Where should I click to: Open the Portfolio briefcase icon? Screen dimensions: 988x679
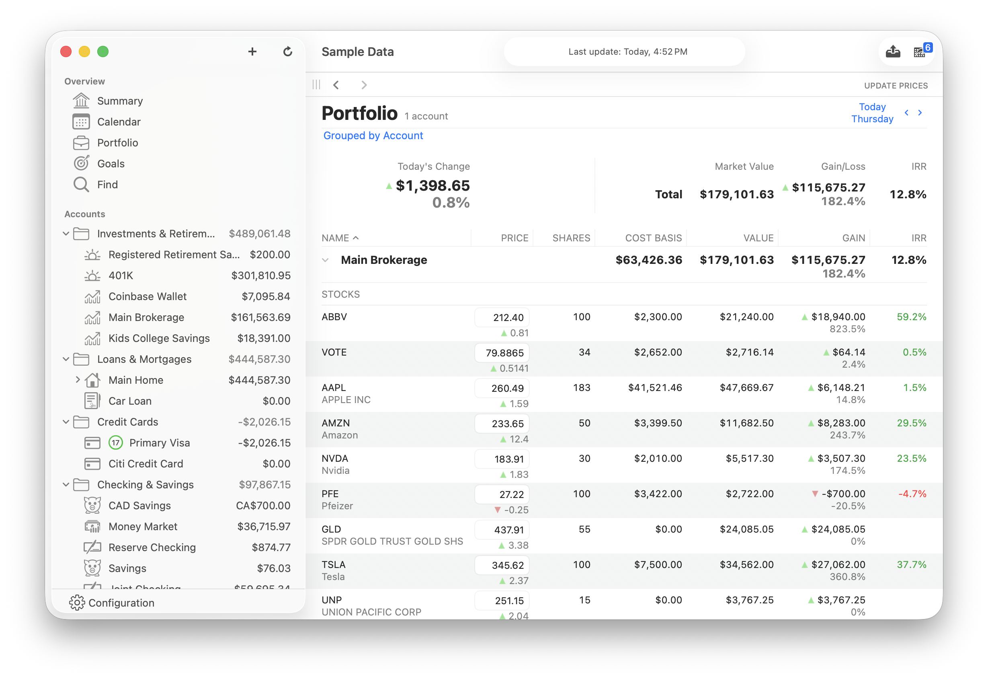coord(81,142)
